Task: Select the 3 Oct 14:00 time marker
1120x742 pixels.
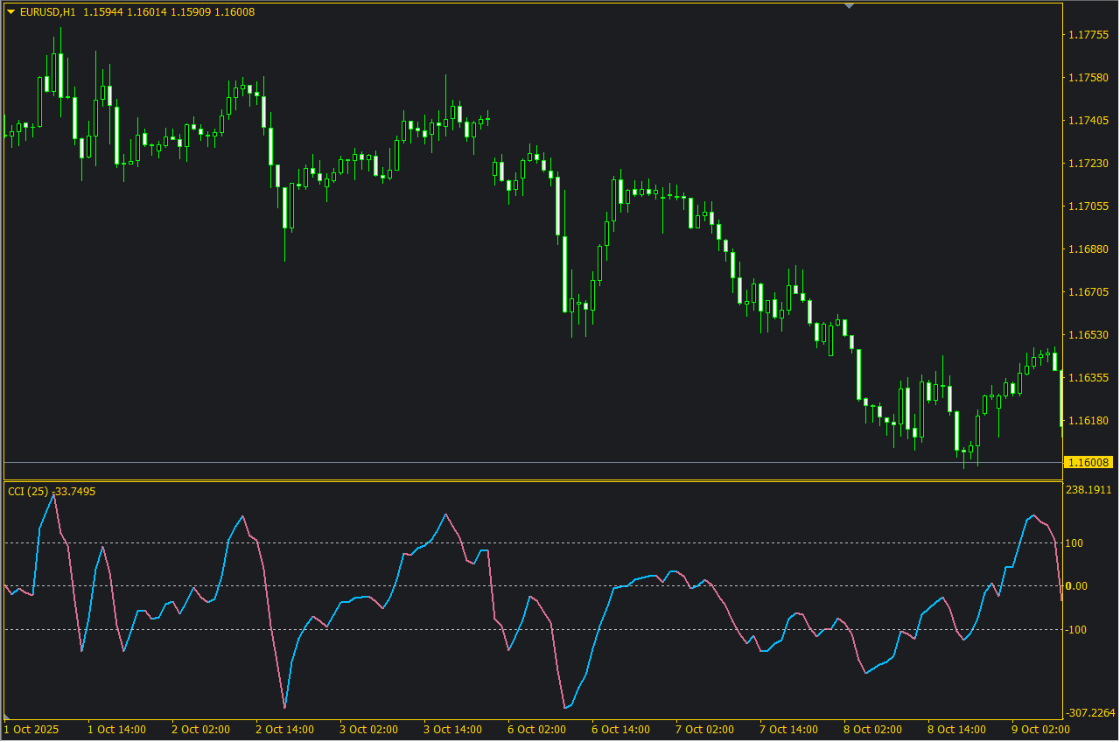Action: coord(452,729)
